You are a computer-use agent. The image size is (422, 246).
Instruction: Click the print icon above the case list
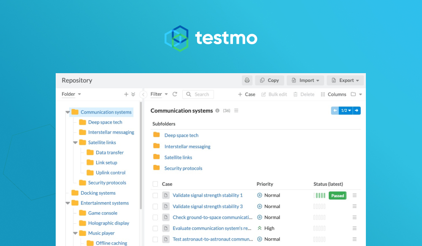[247, 80]
